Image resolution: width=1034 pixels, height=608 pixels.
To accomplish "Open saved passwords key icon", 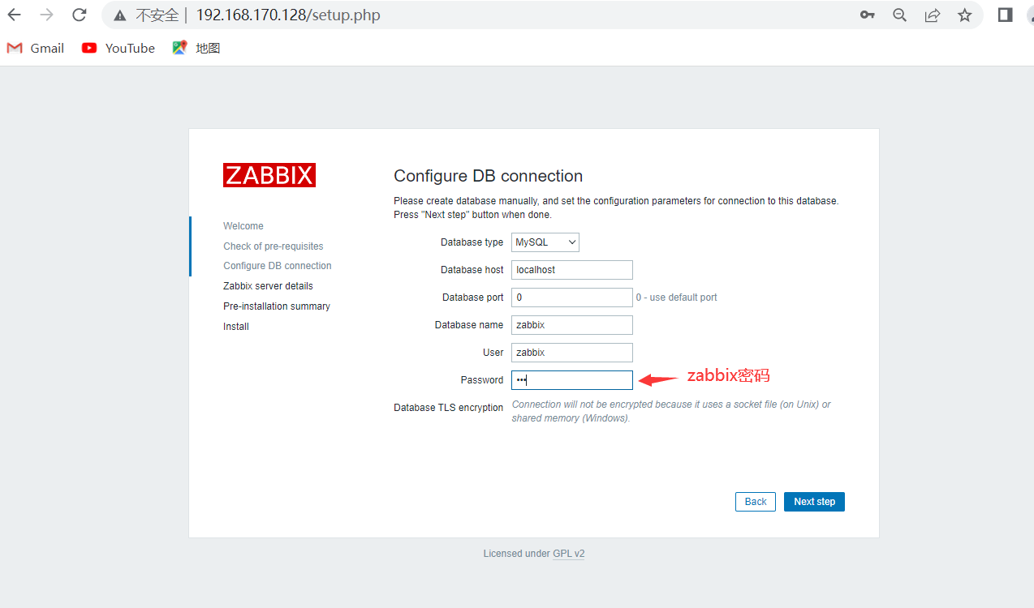I will (867, 15).
